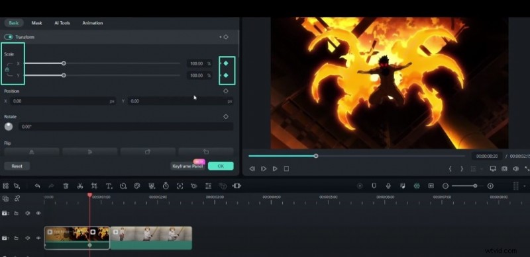Toggle the Scale X keyframe diamond

226,63
